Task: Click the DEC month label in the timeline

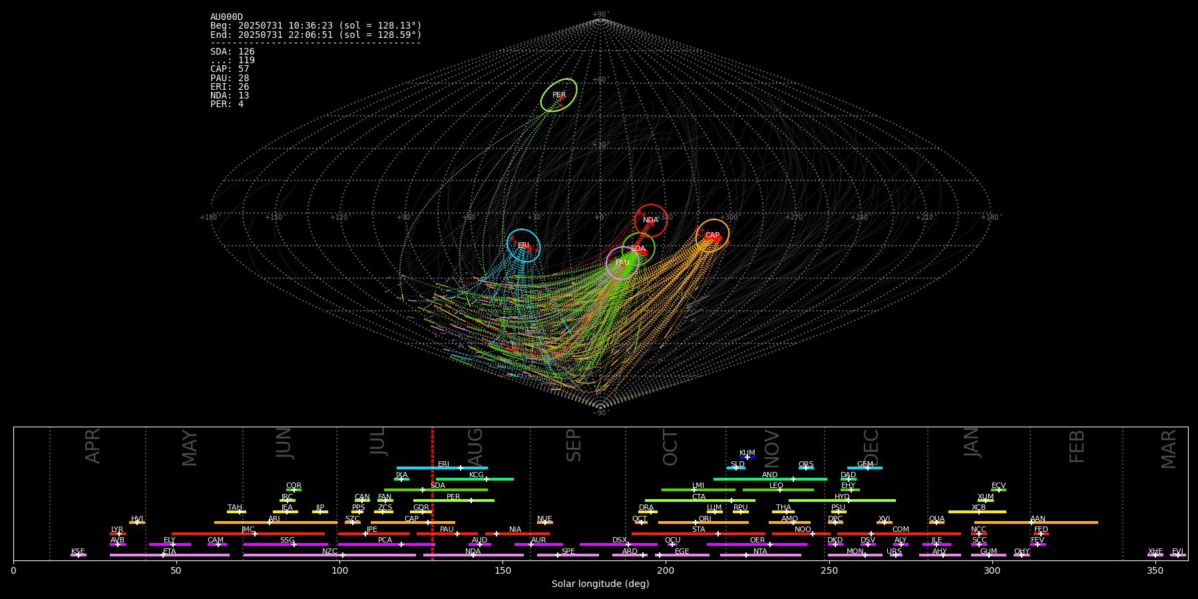Action: (871, 447)
